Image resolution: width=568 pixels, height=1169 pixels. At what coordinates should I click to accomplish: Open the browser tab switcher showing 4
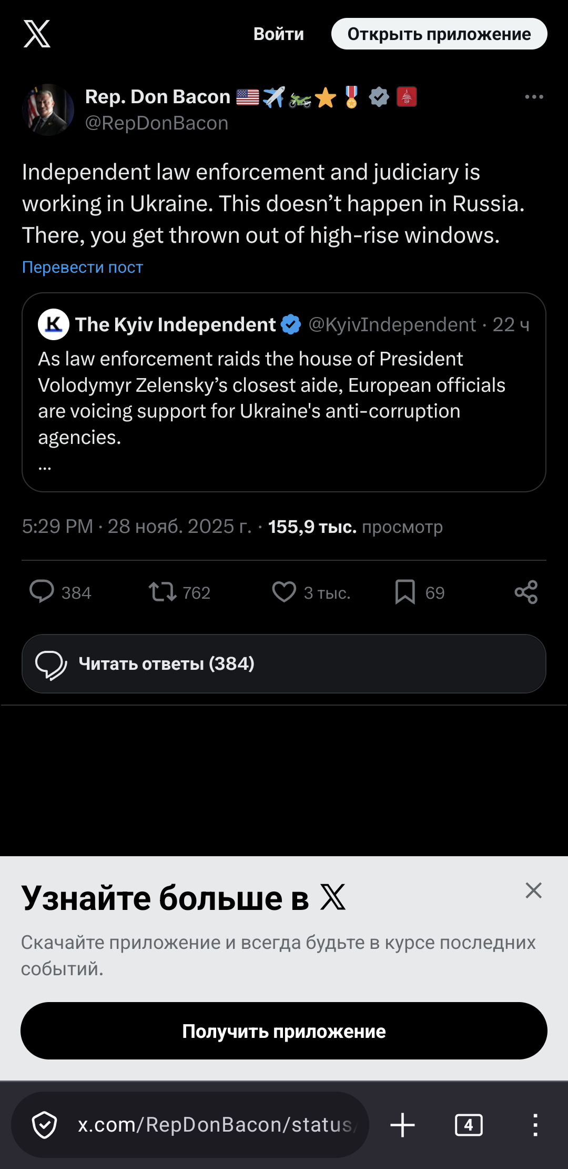(468, 1125)
